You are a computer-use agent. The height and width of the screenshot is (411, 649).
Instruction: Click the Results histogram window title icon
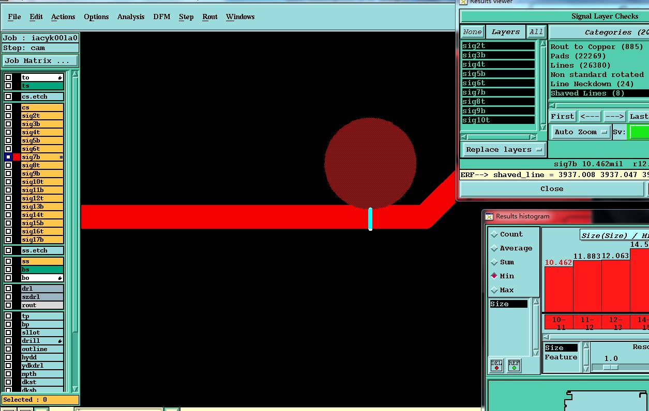(x=489, y=216)
